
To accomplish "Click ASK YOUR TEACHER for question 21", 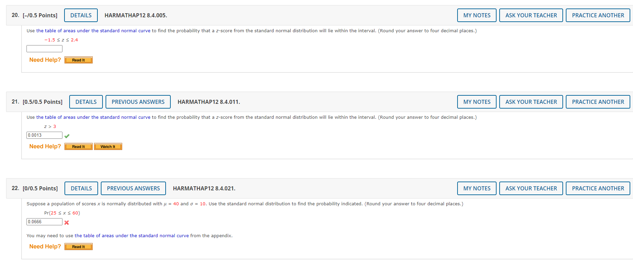I will 531,101.
